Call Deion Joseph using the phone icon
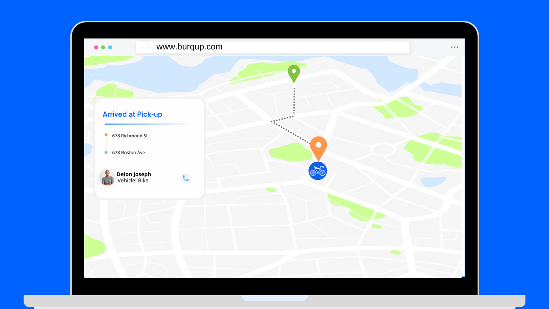The width and height of the screenshot is (549, 309). 185,178
